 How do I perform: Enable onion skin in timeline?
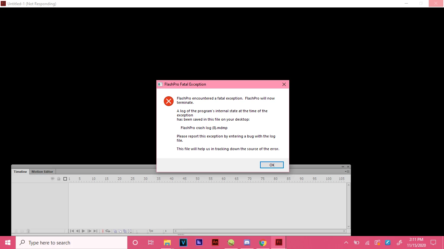tap(115, 231)
